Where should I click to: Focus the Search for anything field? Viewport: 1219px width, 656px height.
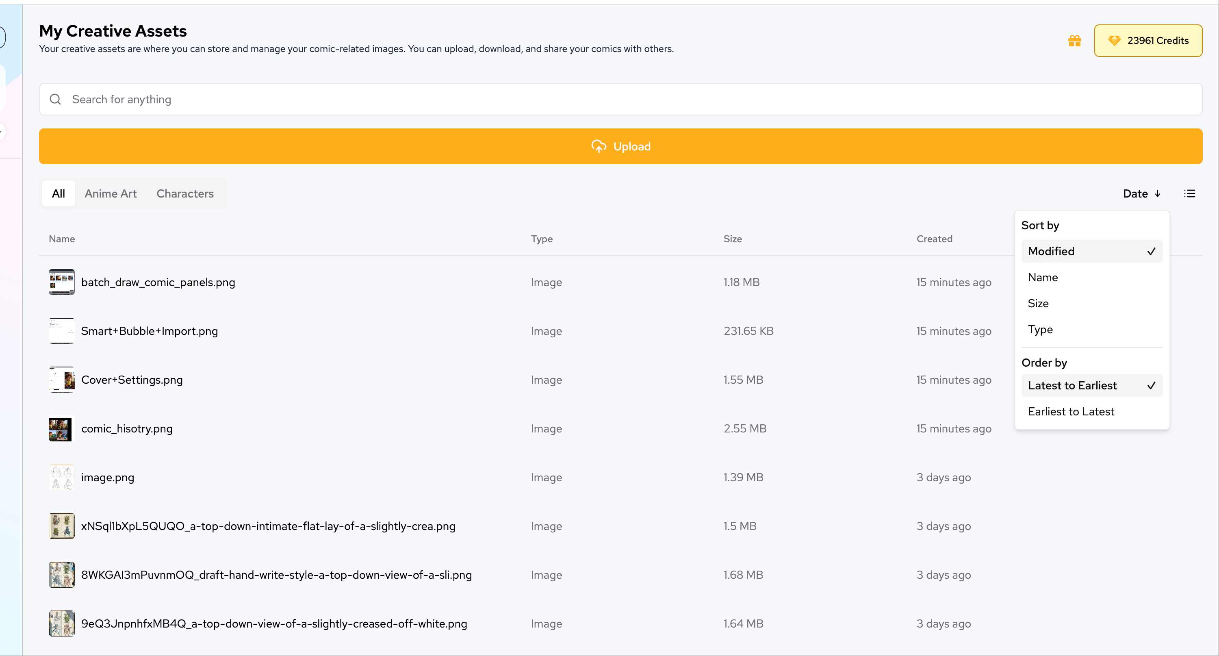(615, 100)
